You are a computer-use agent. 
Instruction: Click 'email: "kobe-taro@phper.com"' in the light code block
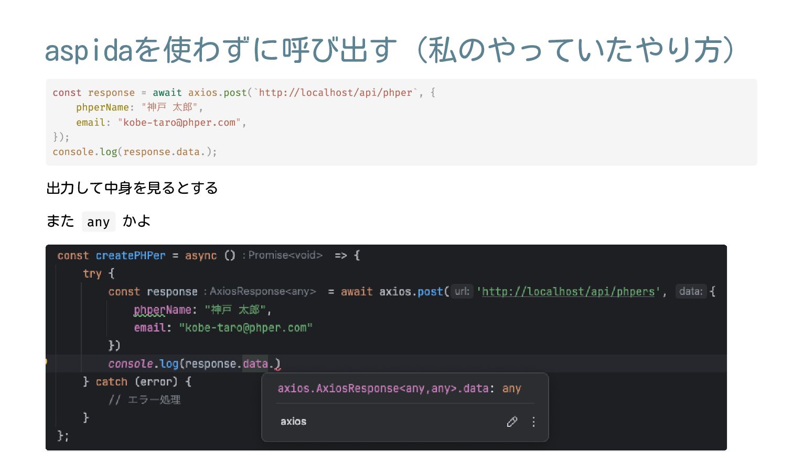(159, 123)
